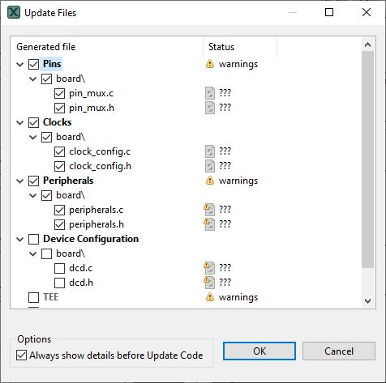Click the warning file icon for peripherals.c
386x383 pixels.
click(209, 210)
